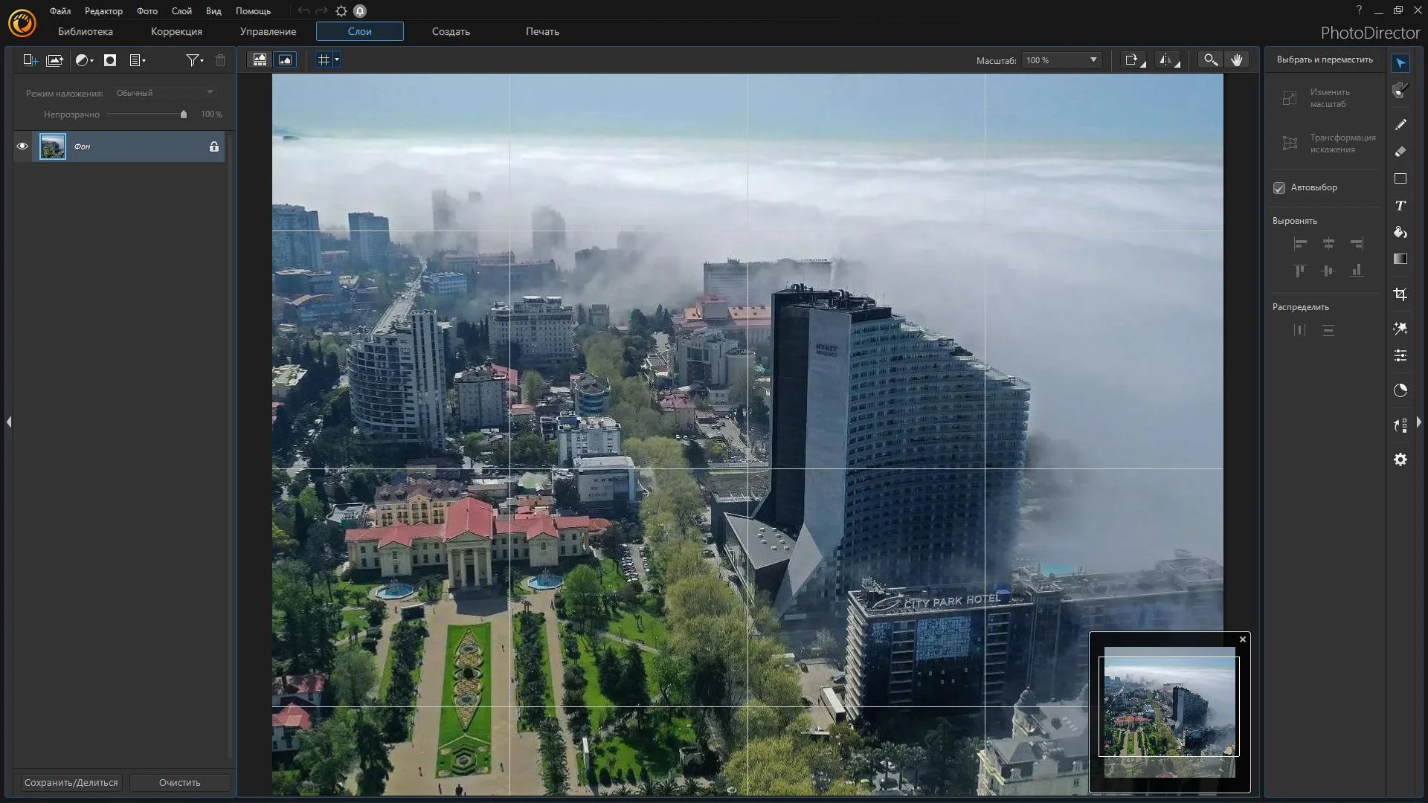This screenshot has width=1428, height=803.
Task: Click the Очистить button
Action: [x=180, y=782]
